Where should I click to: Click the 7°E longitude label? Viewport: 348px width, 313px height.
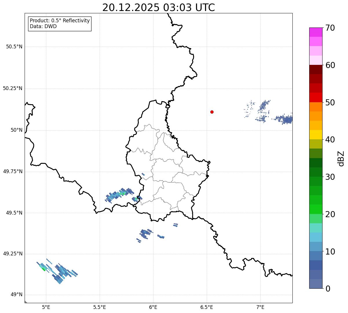pos(260,307)
